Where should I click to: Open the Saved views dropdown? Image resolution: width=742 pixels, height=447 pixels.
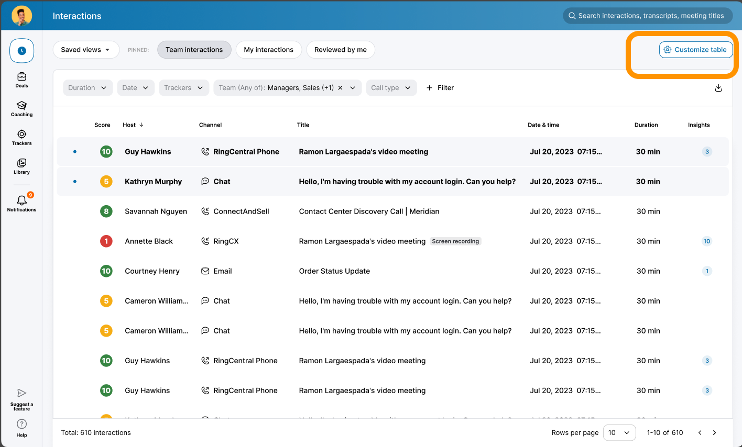coord(86,49)
